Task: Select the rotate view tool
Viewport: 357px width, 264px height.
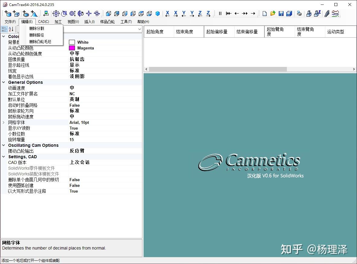Action: click(81, 14)
